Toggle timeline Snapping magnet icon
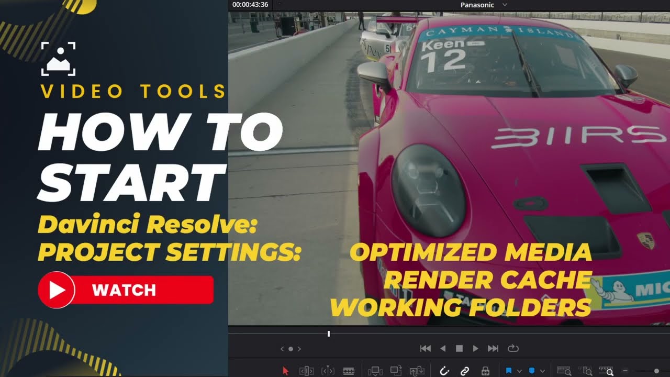670x377 pixels. pos(444,371)
